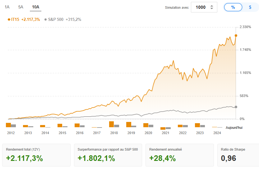Screen dimensions: 259x169
Task: Click the gray S&P 500 legend dot
Action: [x=46, y=19]
